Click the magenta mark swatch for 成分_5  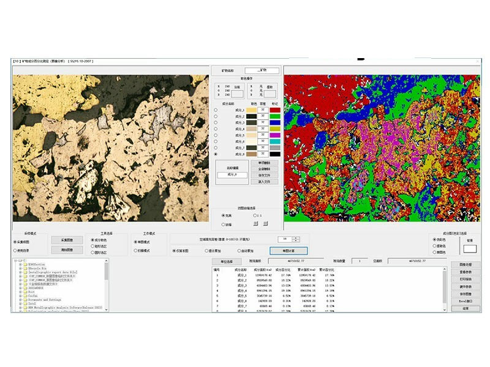[275, 135]
